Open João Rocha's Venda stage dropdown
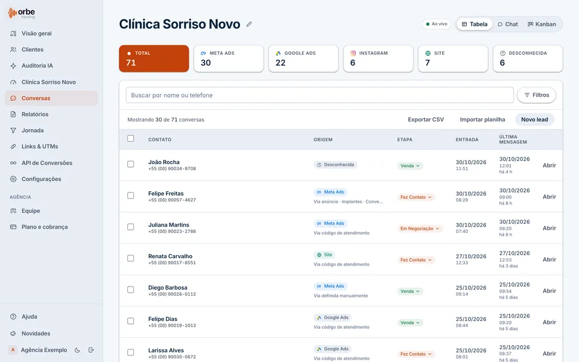Screen dimensions: 579x362 click(410, 166)
